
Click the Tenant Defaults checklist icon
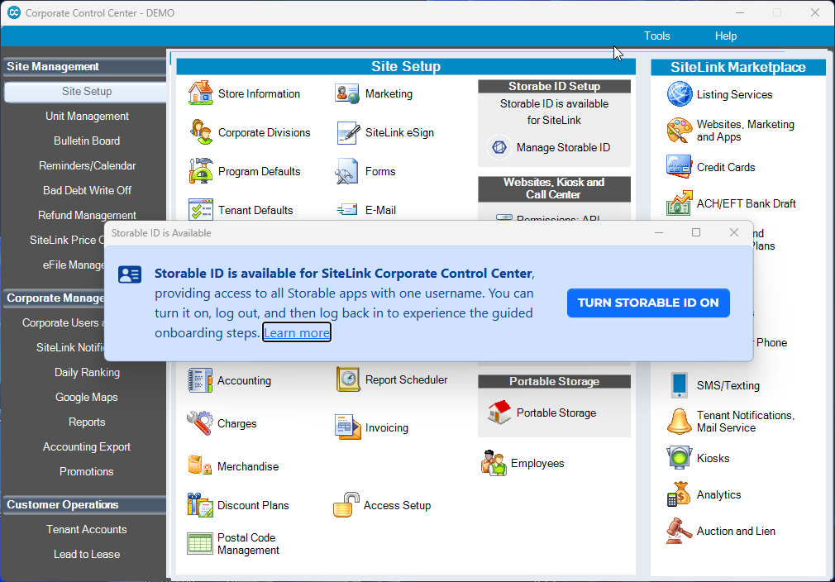pyautogui.click(x=201, y=209)
